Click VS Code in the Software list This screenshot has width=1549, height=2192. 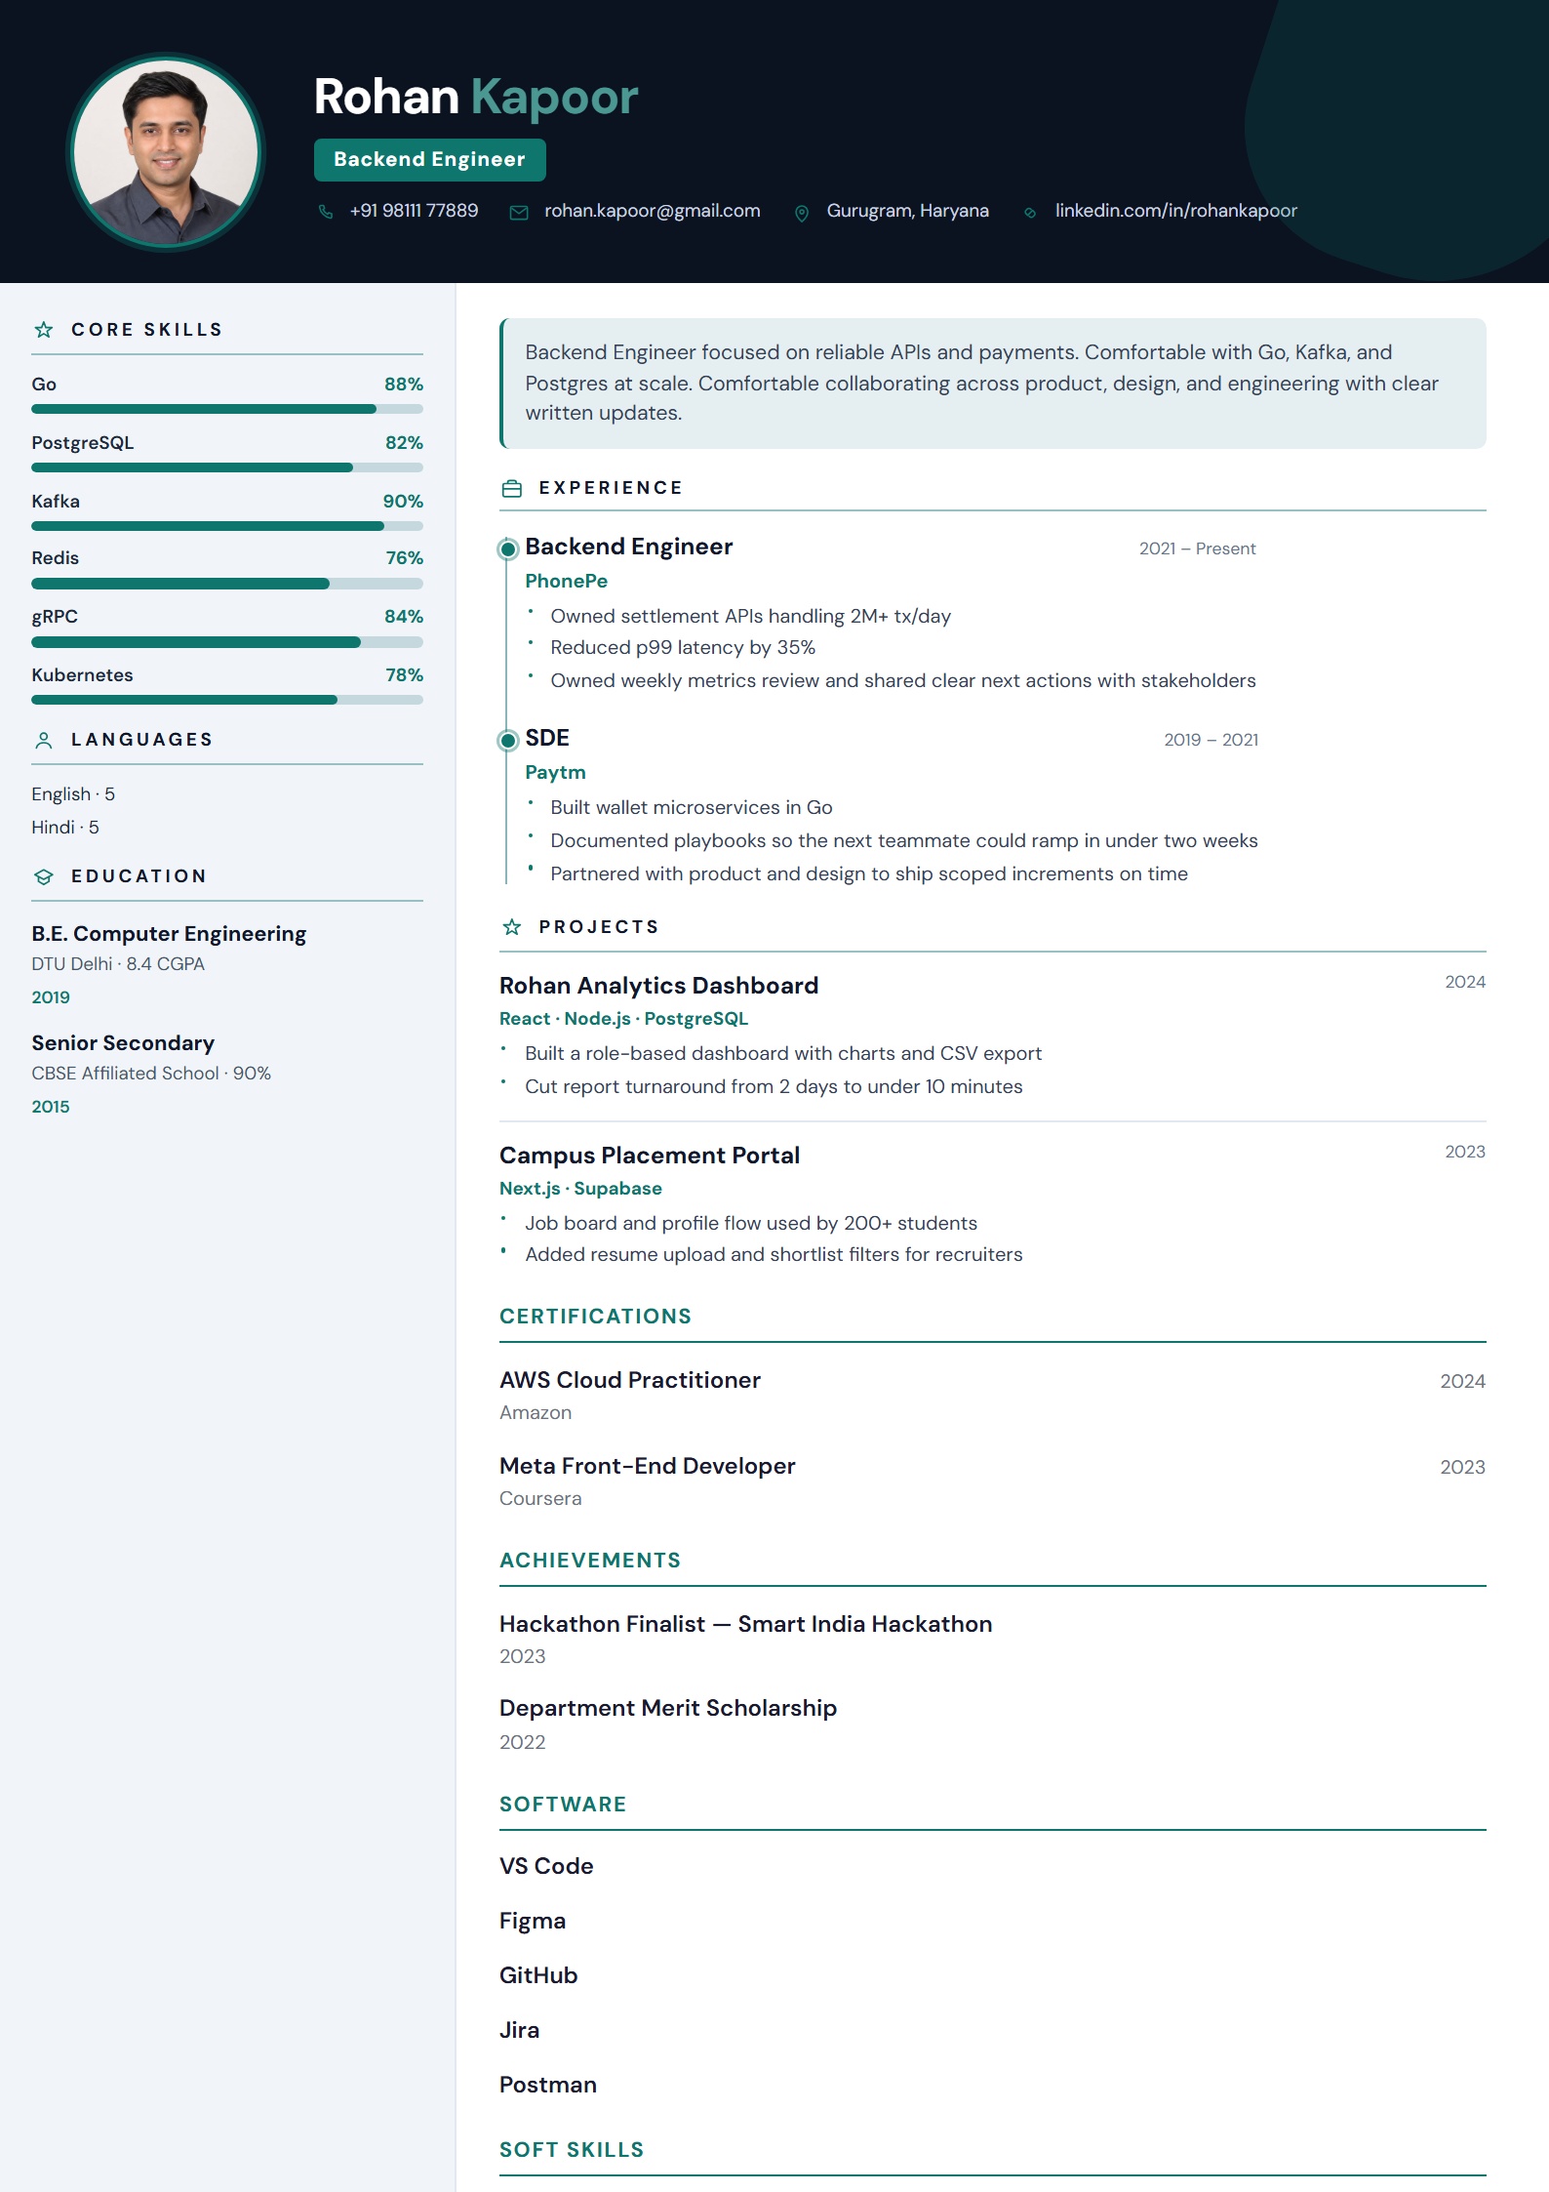[x=546, y=1866]
